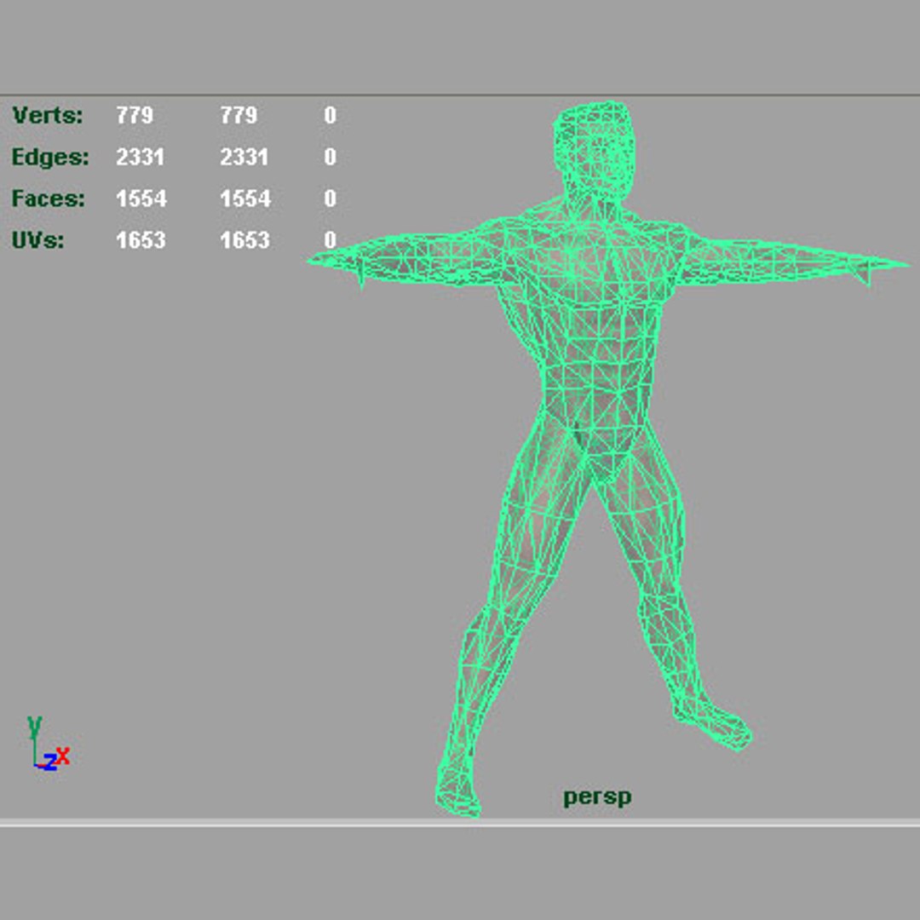Click the first 1653 value in the UVs row
Viewport: 920px width, 920px height.
point(141,240)
